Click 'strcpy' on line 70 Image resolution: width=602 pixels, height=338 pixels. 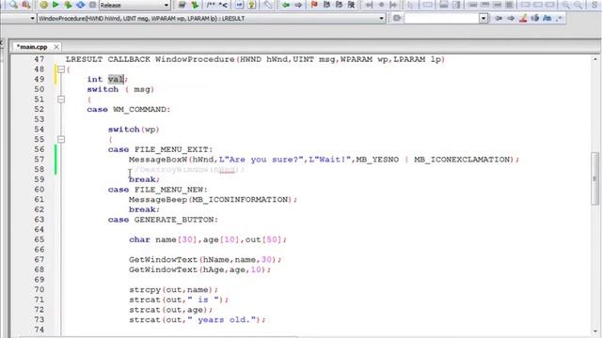[x=145, y=290]
